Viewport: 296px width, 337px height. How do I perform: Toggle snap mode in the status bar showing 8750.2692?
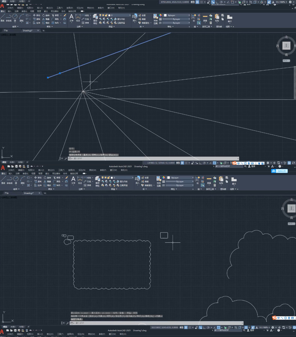202,2
